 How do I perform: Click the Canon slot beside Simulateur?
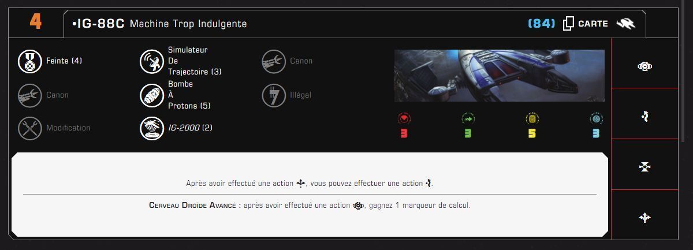pos(274,61)
